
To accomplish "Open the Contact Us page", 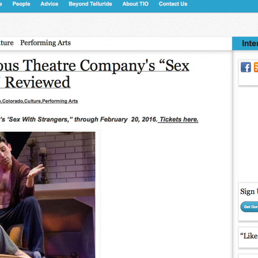I will coord(173,4).
